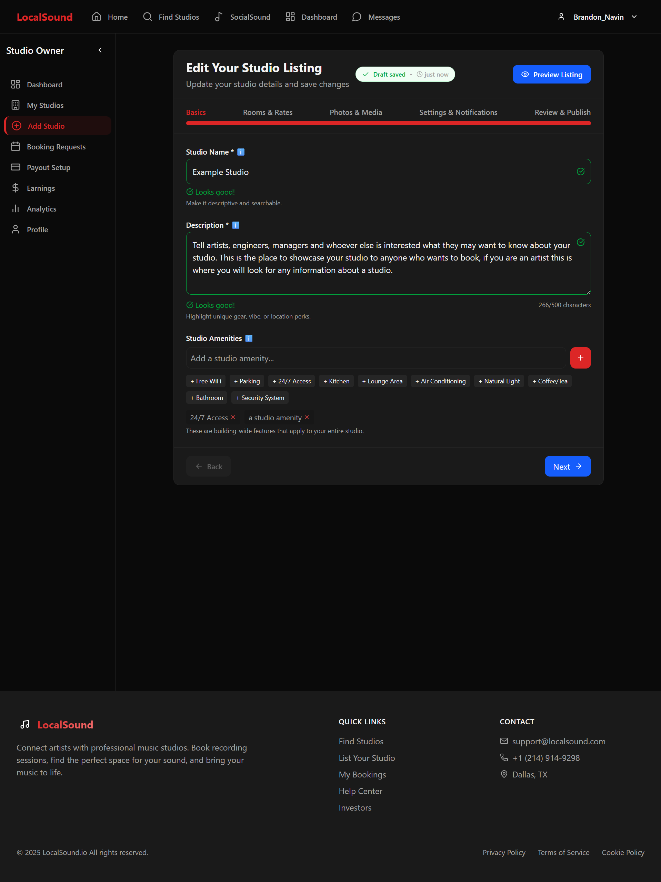Add the Air Conditioning suggested amenity
The width and height of the screenshot is (661, 882).
(440, 381)
